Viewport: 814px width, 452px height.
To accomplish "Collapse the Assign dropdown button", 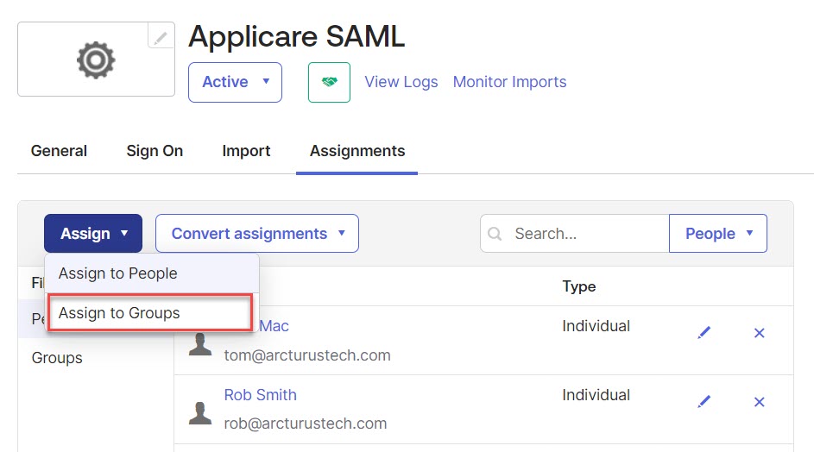I will coord(93,234).
